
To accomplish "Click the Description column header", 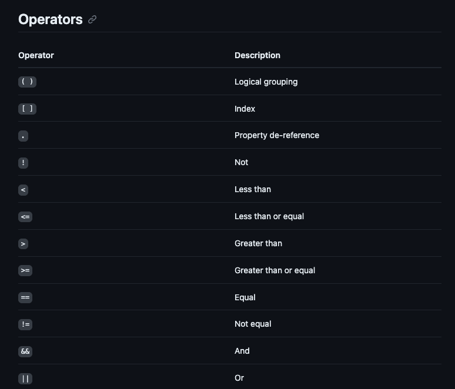I will [x=257, y=55].
